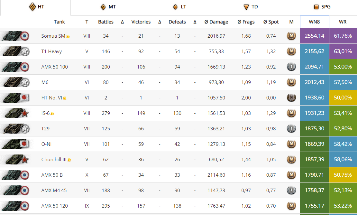Click the O-Ni tank icon with Japanese flag
The image size is (358, 215).
15,144
